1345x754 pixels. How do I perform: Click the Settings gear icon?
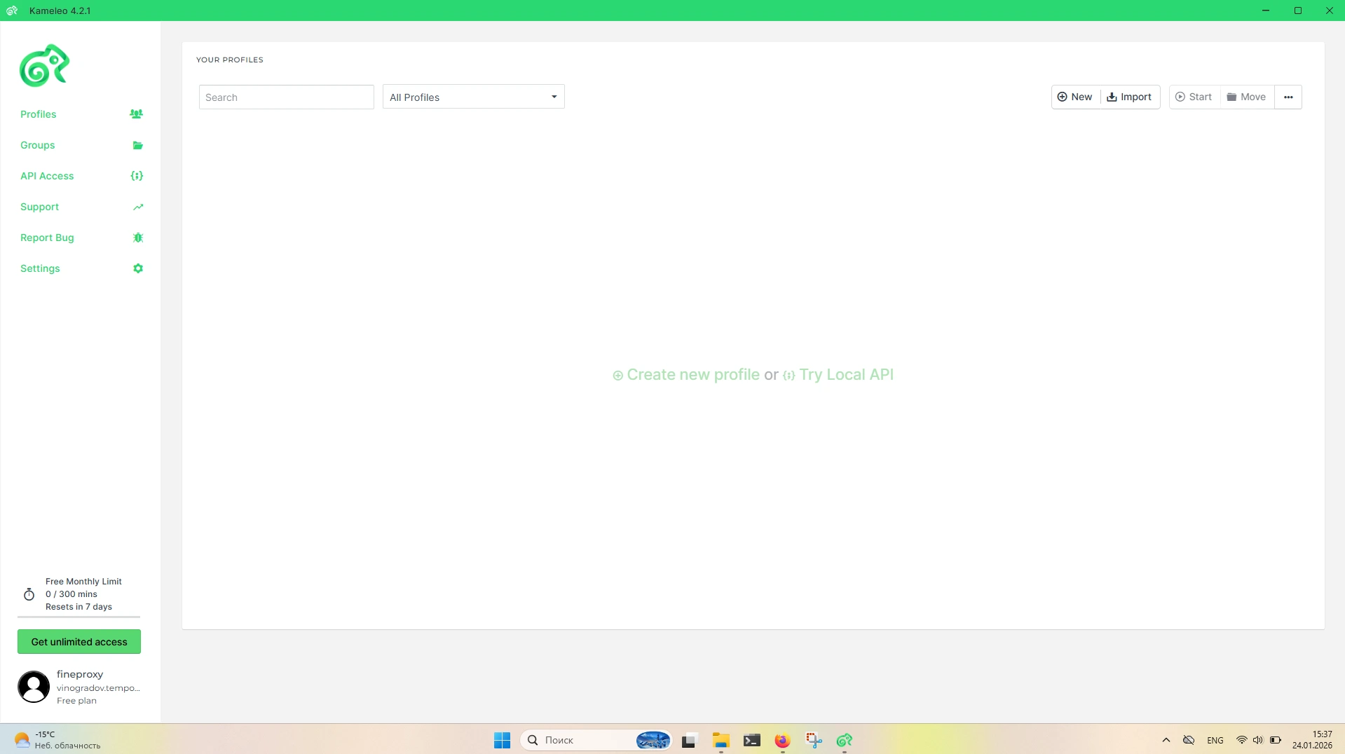[x=138, y=268]
